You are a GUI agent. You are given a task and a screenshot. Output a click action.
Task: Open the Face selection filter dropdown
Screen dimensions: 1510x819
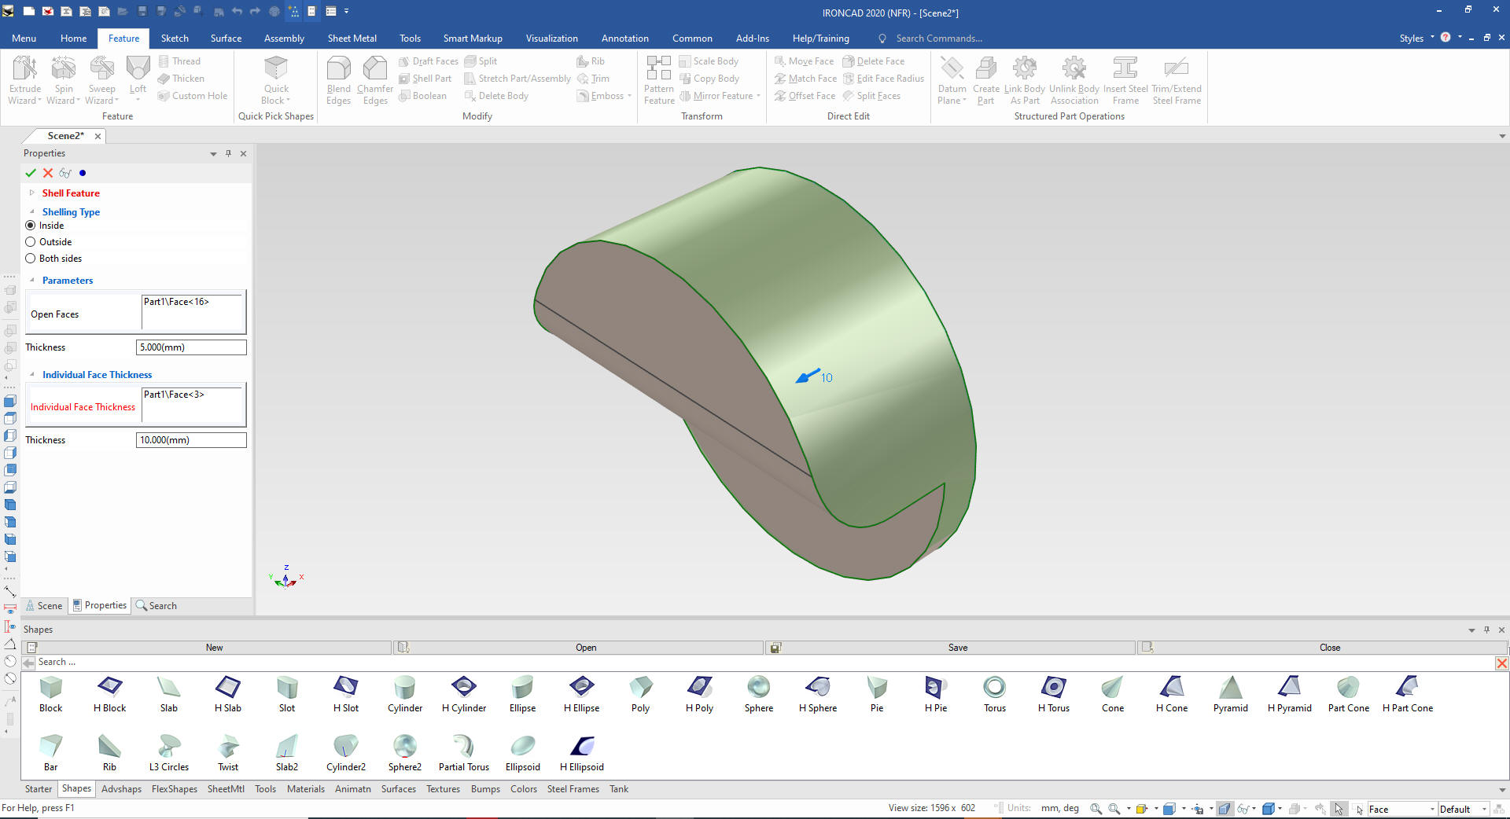click(x=1431, y=810)
